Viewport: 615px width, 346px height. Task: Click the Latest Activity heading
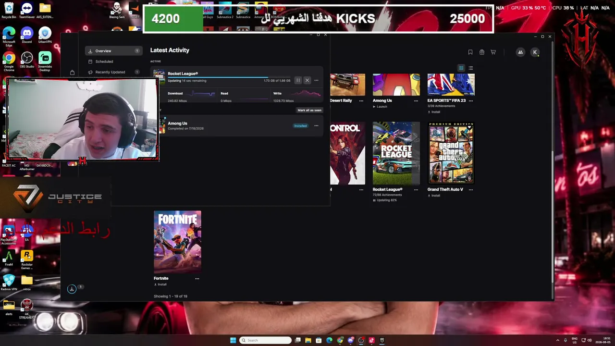point(170,50)
